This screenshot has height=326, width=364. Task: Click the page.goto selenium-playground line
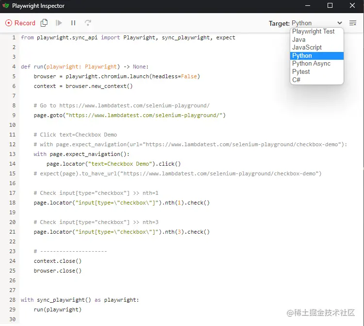[130, 116]
